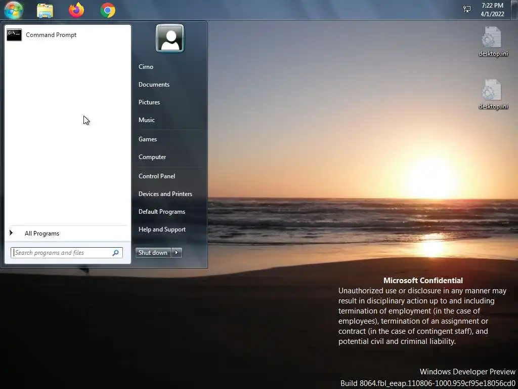This screenshot has height=389, width=518.
Task: Select the lower desktop.ini desktop icon
Action: point(493,94)
